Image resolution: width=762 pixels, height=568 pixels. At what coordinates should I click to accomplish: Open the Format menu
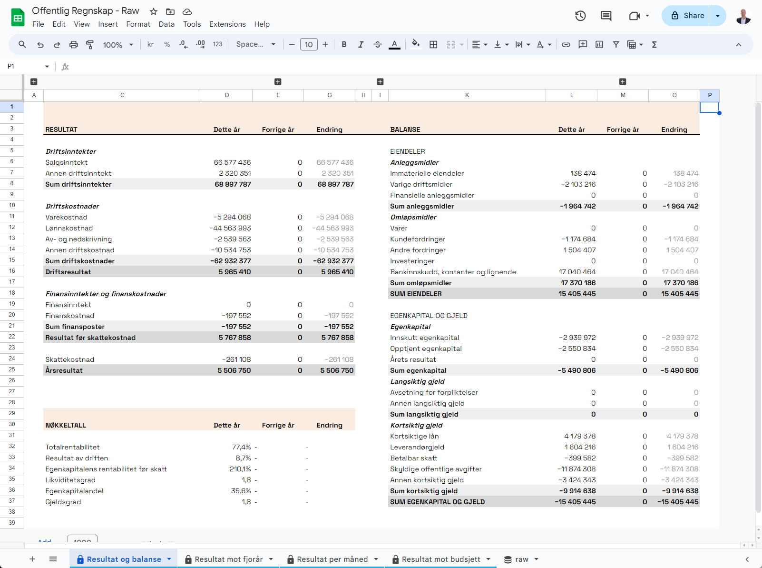[x=138, y=24]
